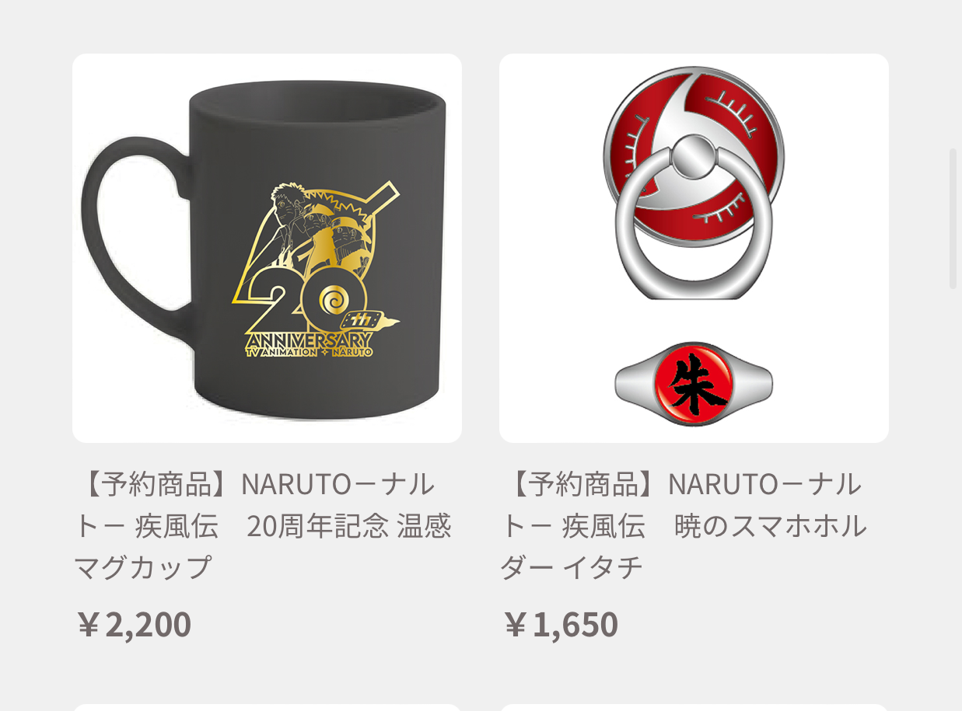Screen dimensions: 962x711
Task: Click the マグカップ text line under the mug
Action: click(142, 567)
